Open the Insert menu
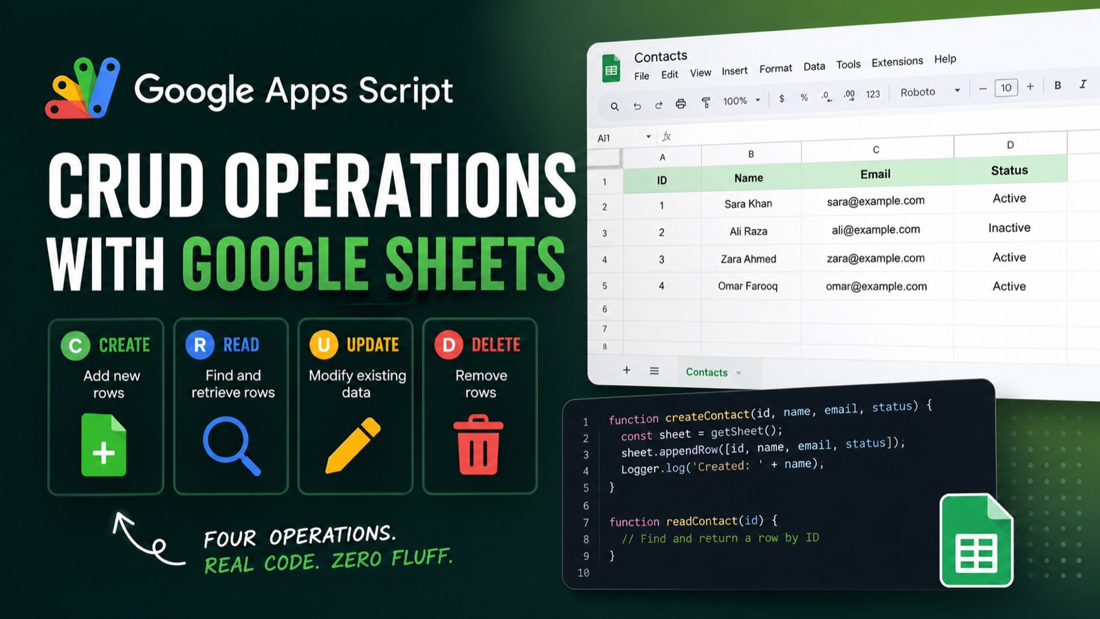Viewport: 1100px width, 619px height. click(x=734, y=71)
